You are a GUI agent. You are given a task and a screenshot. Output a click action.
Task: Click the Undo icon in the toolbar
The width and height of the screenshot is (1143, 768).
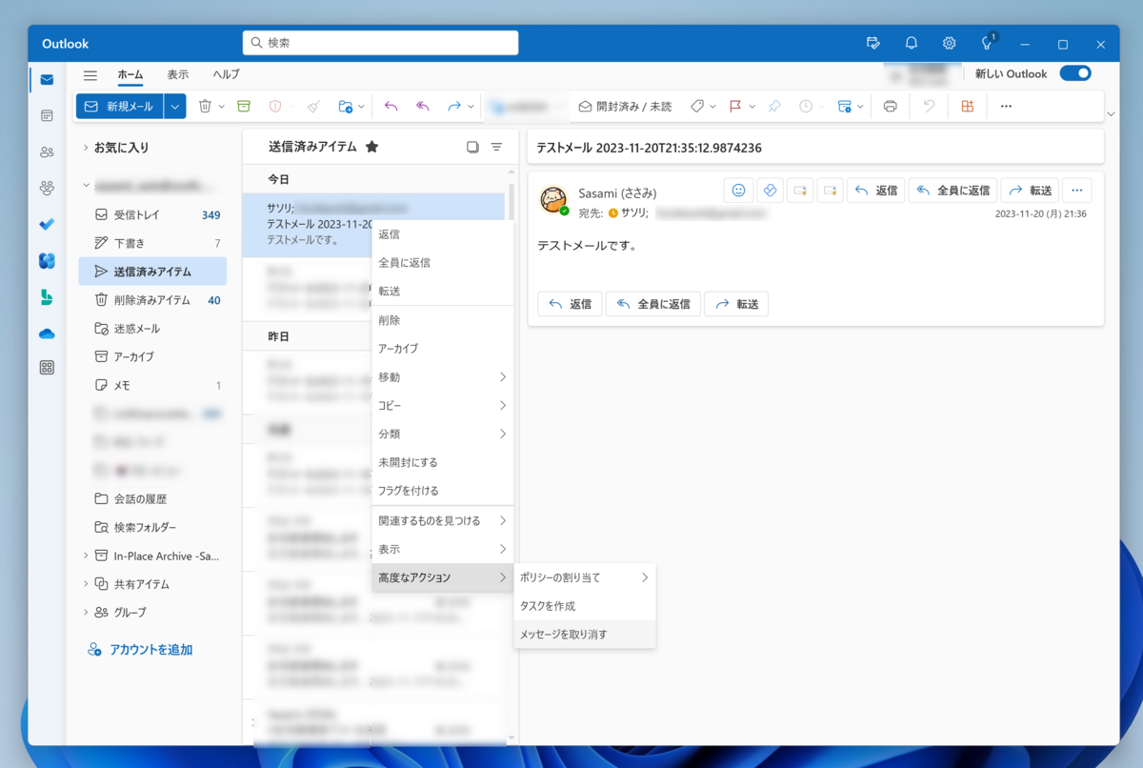pos(929,107)
